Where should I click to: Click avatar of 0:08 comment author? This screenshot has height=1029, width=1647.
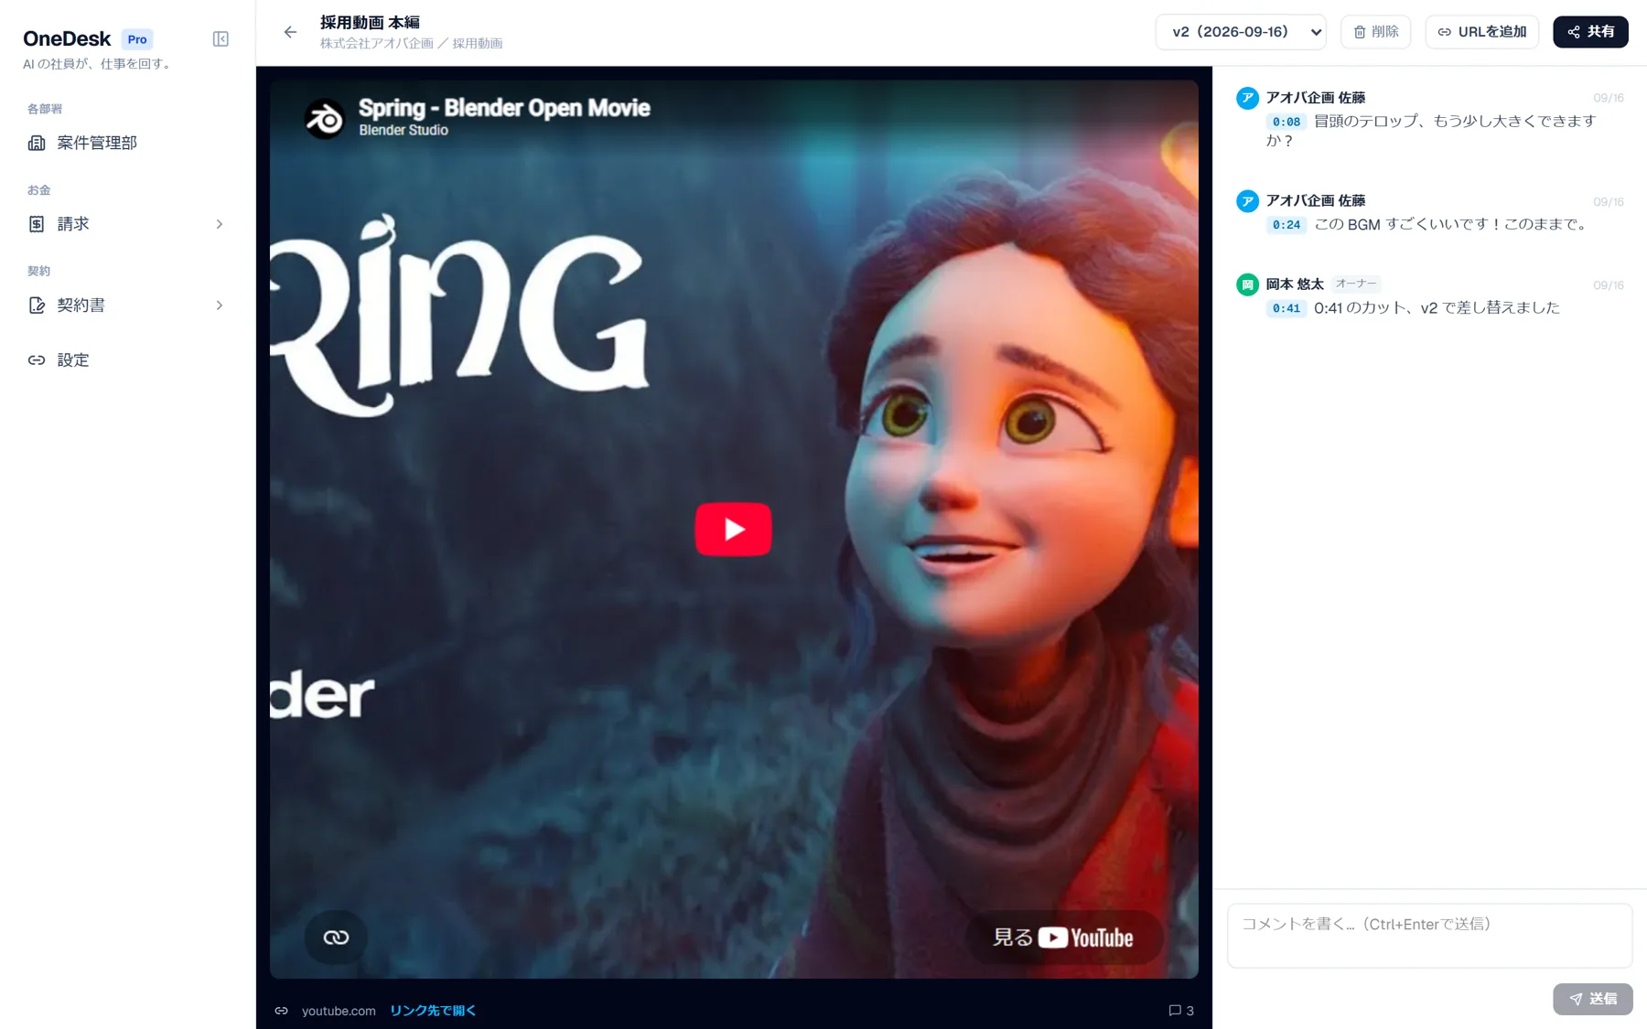coord(1247,98)
